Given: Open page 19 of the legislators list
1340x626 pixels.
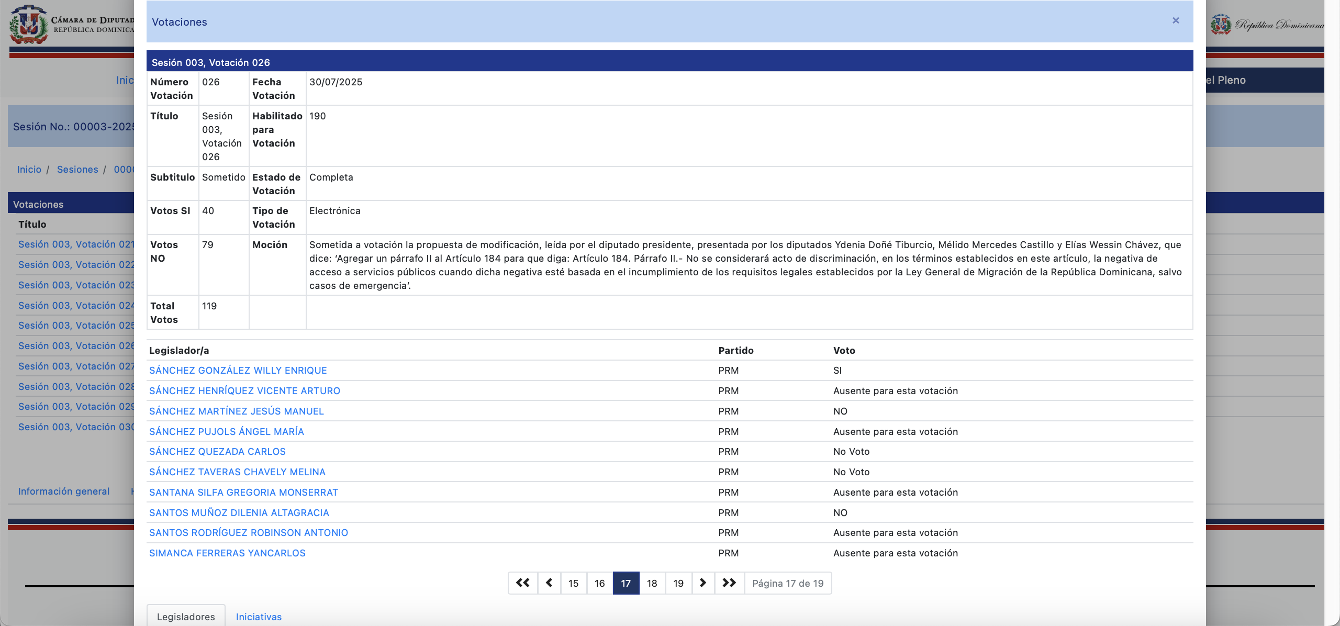Looking at the screenshot, I should tap(678, 583).
